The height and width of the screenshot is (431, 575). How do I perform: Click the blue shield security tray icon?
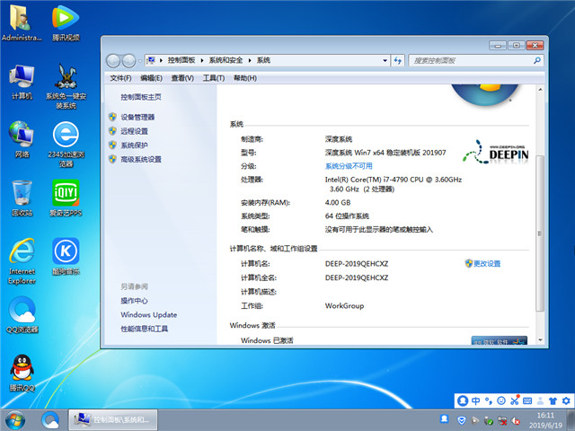point(462,420)
